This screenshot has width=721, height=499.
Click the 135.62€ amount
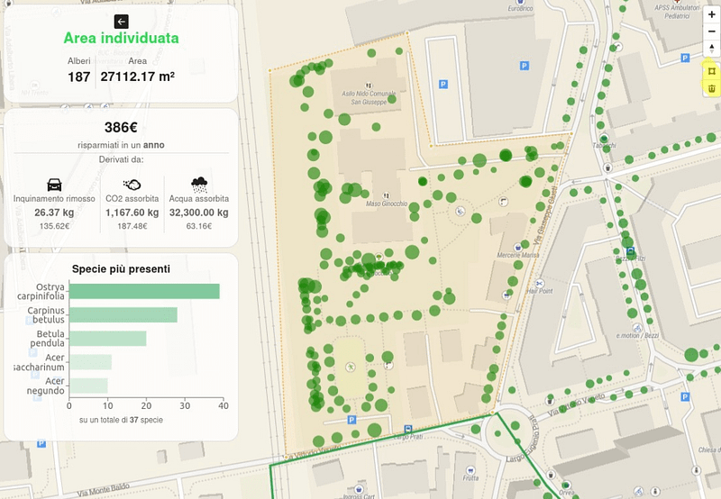[54, 226]
